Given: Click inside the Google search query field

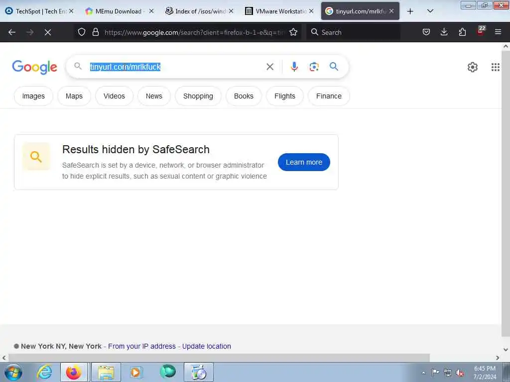Looking at the screenshot, I should (176, 67).
